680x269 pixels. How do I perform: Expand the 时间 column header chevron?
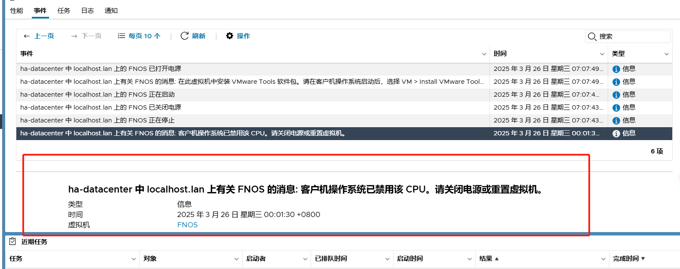pos(602,54)
